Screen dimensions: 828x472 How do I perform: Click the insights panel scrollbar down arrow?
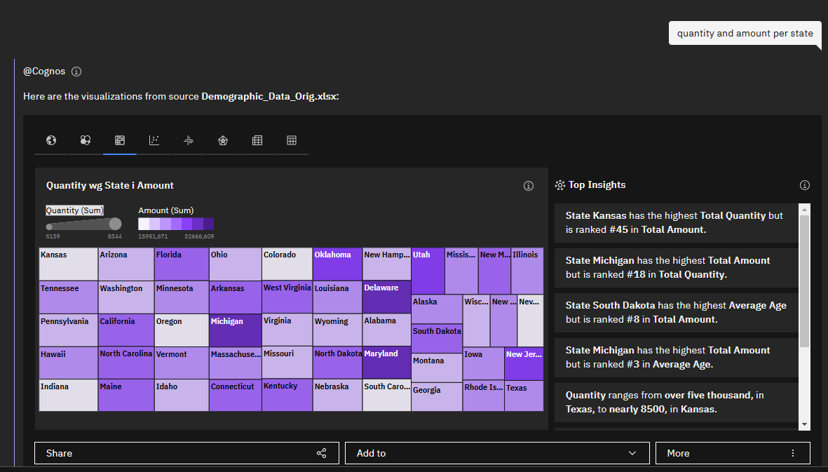[x=805, y=424]
